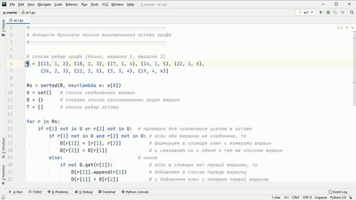The image size is (356, 200).
Task: Open the Edit menu
Action: tap(21, 4)
